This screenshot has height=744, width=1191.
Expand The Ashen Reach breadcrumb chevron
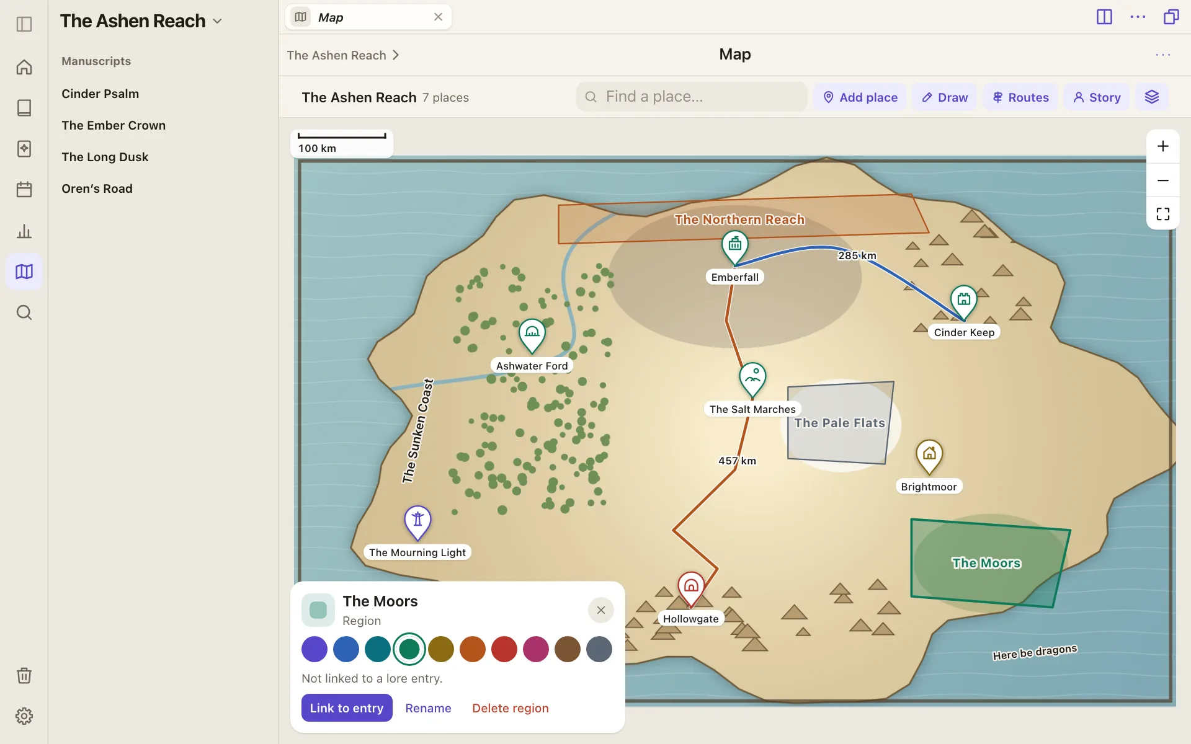point(396,55)
